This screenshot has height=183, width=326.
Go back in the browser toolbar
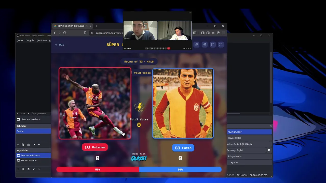(x=55, y=33)
